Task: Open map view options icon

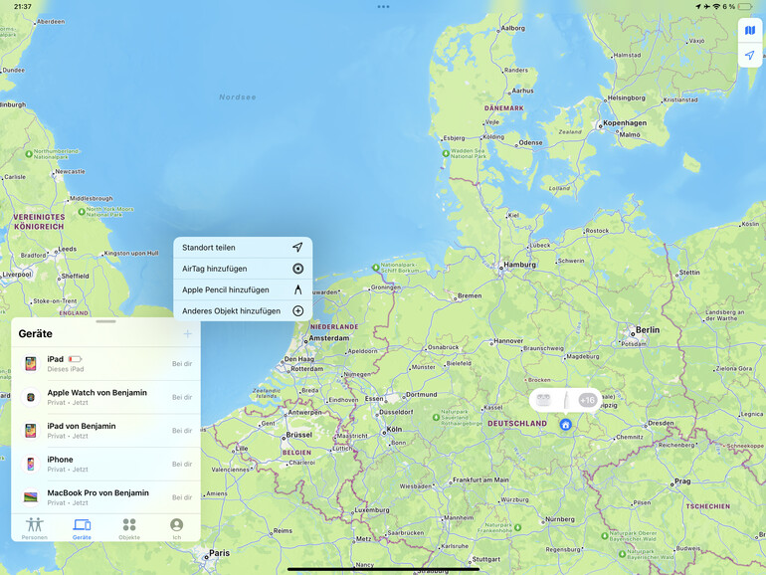Action: pyautogui.click(x=749, y=30)
